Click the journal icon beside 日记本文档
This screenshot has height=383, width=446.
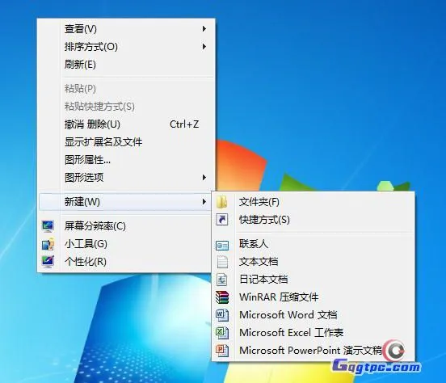222,280
